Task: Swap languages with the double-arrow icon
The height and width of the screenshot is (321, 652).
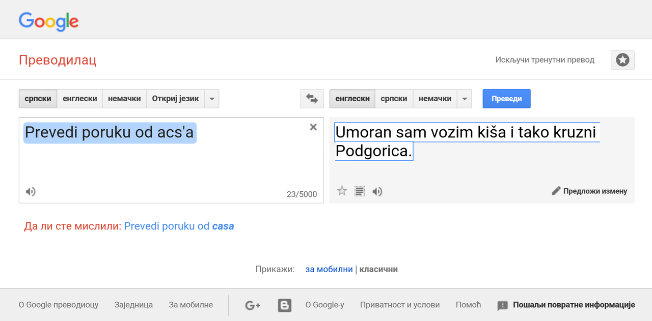Action: pos(312,99)
